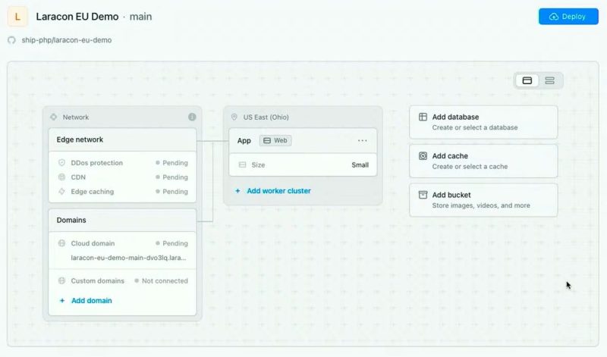
Task: Click the Add cache icon
Action: [423, 156]
